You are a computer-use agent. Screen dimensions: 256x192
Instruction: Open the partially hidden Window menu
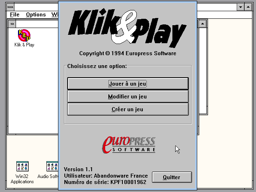point(54,15)
